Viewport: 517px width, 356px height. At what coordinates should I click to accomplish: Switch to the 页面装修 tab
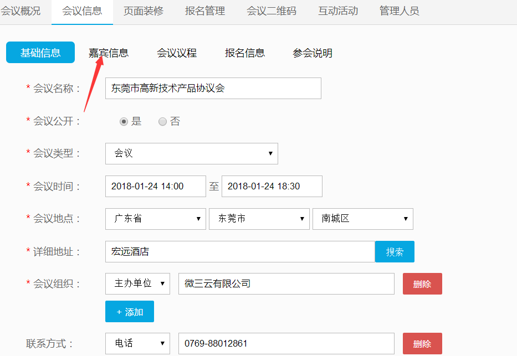[144, 11]
